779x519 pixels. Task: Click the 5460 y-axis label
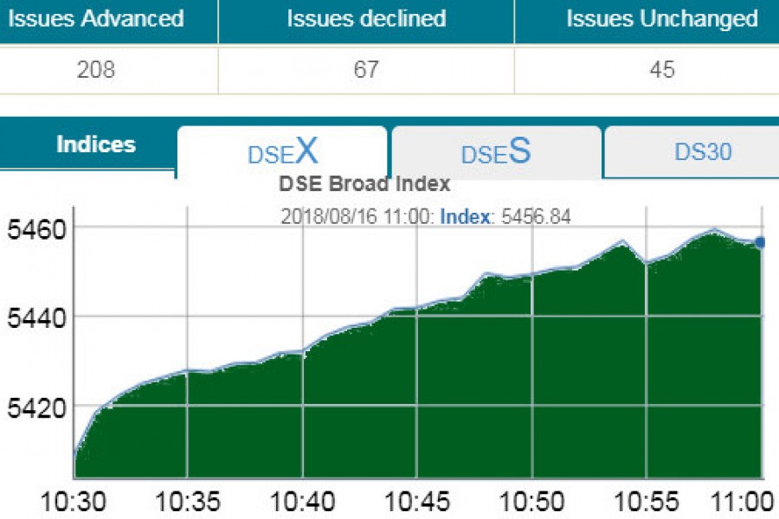tap(33, 229)
